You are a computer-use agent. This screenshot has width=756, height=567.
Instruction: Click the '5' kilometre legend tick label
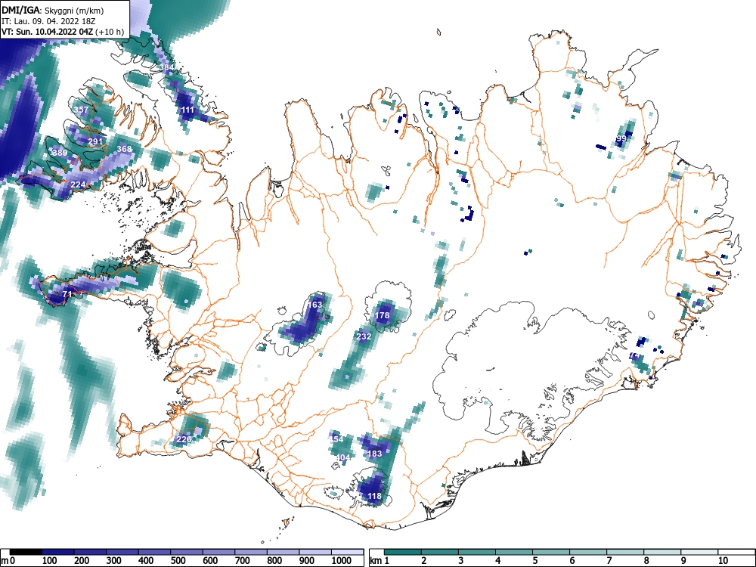[534, 561]
